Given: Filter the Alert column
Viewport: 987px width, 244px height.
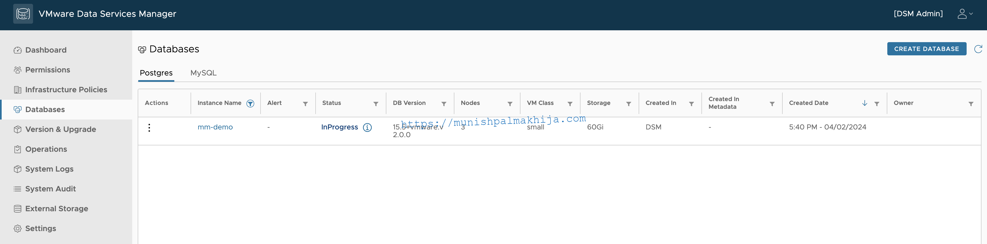Looking at the screenshot, I should point(305,104).
